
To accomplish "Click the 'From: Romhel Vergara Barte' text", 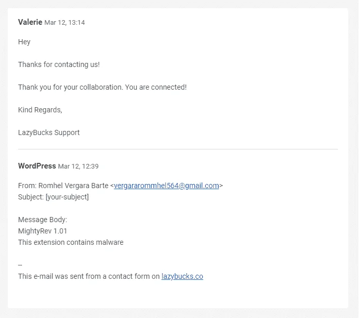I will pyautogui.click(x=63, y=186).
